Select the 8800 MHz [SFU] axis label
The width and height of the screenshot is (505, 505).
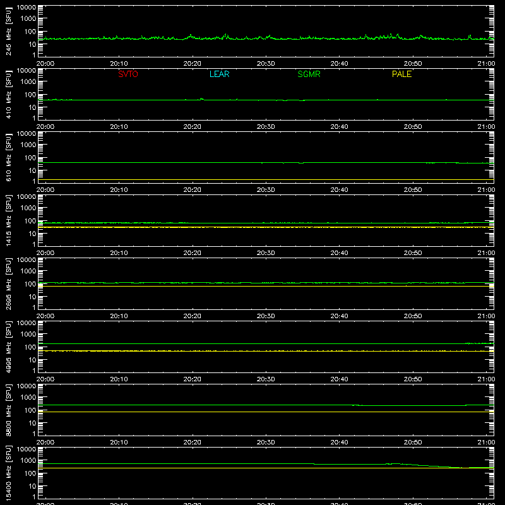(x=8, y=410)
